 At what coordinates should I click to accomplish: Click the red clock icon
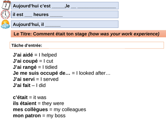point(5,14)
